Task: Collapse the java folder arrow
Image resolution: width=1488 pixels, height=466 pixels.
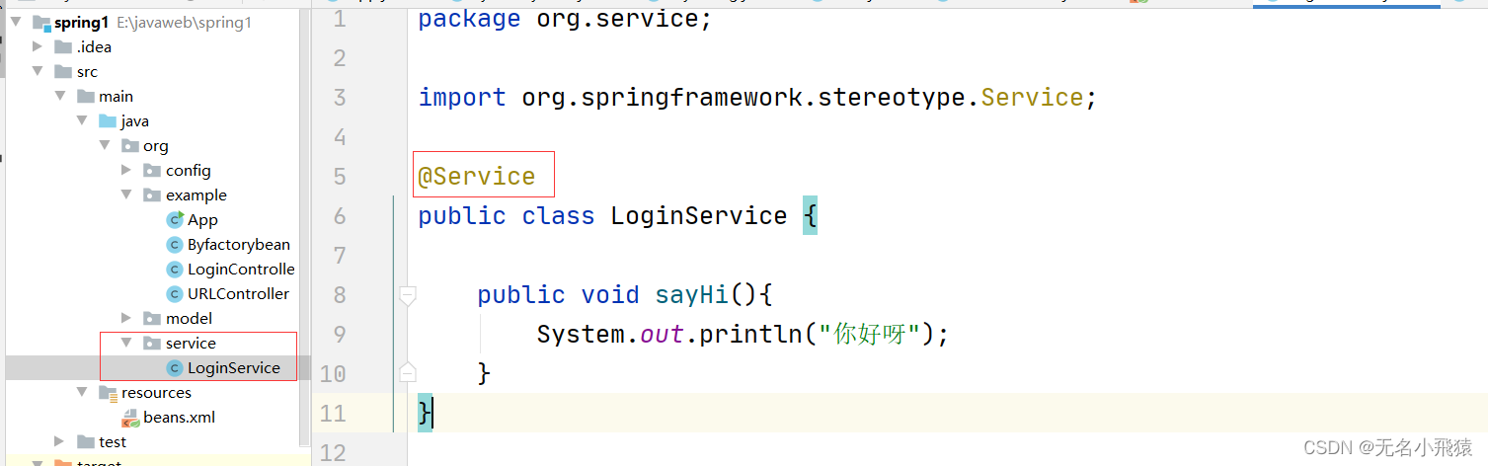Action: pyautogui.click(x=82, y=120)
